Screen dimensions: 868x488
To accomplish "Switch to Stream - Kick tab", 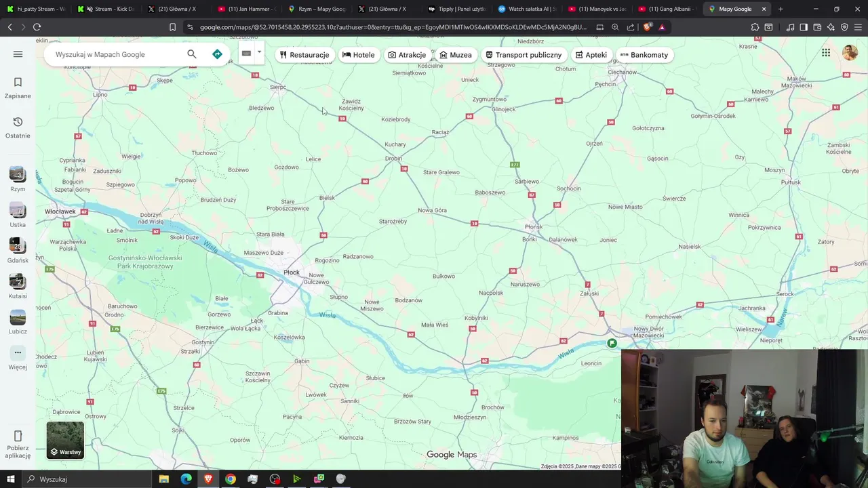I will (x=106, y=9).
